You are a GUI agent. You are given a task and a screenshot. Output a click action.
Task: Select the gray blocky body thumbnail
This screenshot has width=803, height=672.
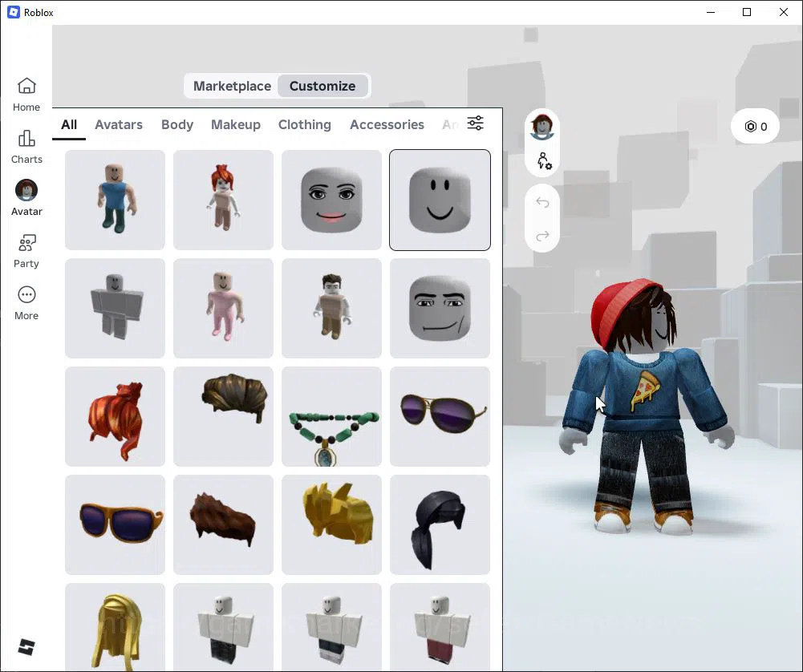(x=116, y=308)
